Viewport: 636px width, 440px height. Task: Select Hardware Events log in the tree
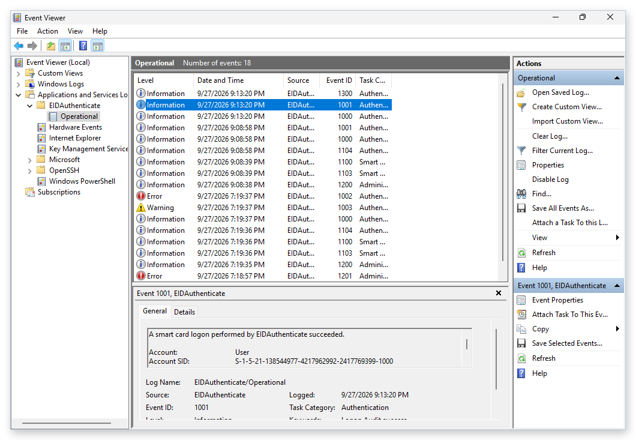click(76, 127)
